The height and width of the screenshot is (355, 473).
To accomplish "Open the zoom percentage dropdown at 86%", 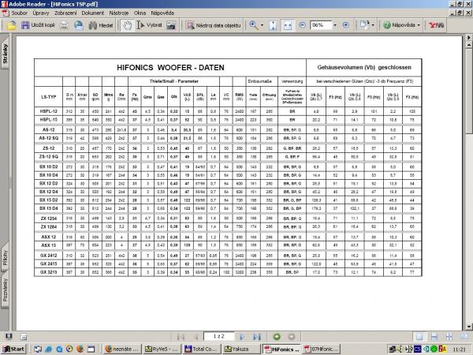I will pos(336,25).
